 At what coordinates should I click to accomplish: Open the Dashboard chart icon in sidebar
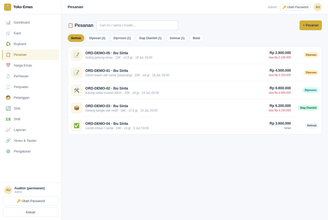coord(8,23)
